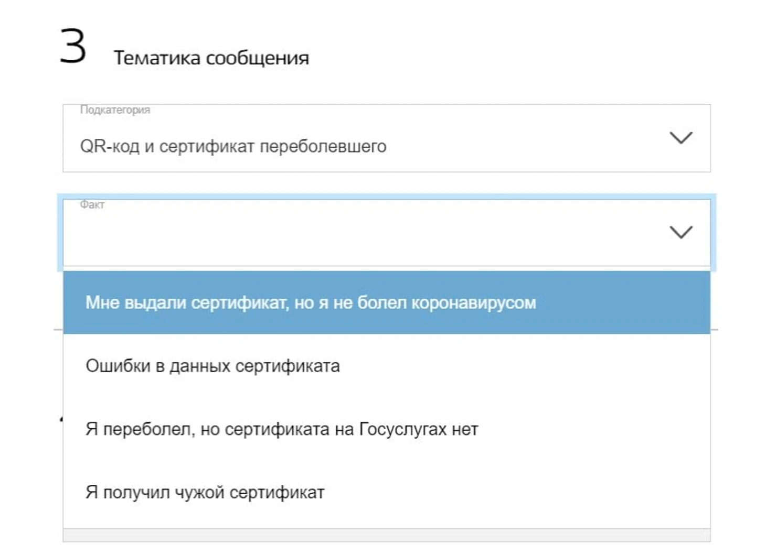Screen dimensions: 766x555
Task: Click the small "Подкатегория" field label
Action: [x=115, y=110]
